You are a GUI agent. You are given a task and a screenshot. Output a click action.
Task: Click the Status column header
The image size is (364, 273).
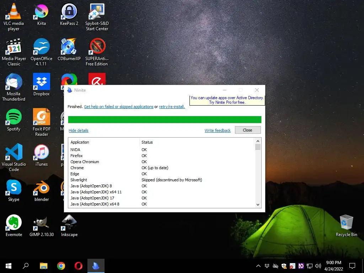pyautogui.click(x=197, y=142)
